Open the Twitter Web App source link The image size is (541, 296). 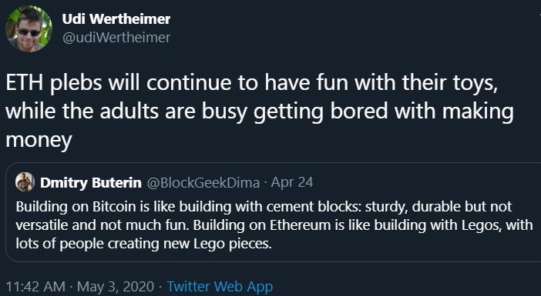click(220, 286)
